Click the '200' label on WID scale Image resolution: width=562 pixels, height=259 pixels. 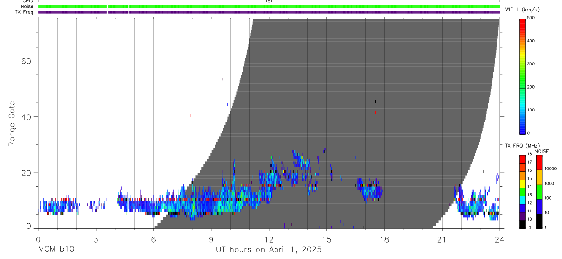pyautogui.click(x=531, y=87)
